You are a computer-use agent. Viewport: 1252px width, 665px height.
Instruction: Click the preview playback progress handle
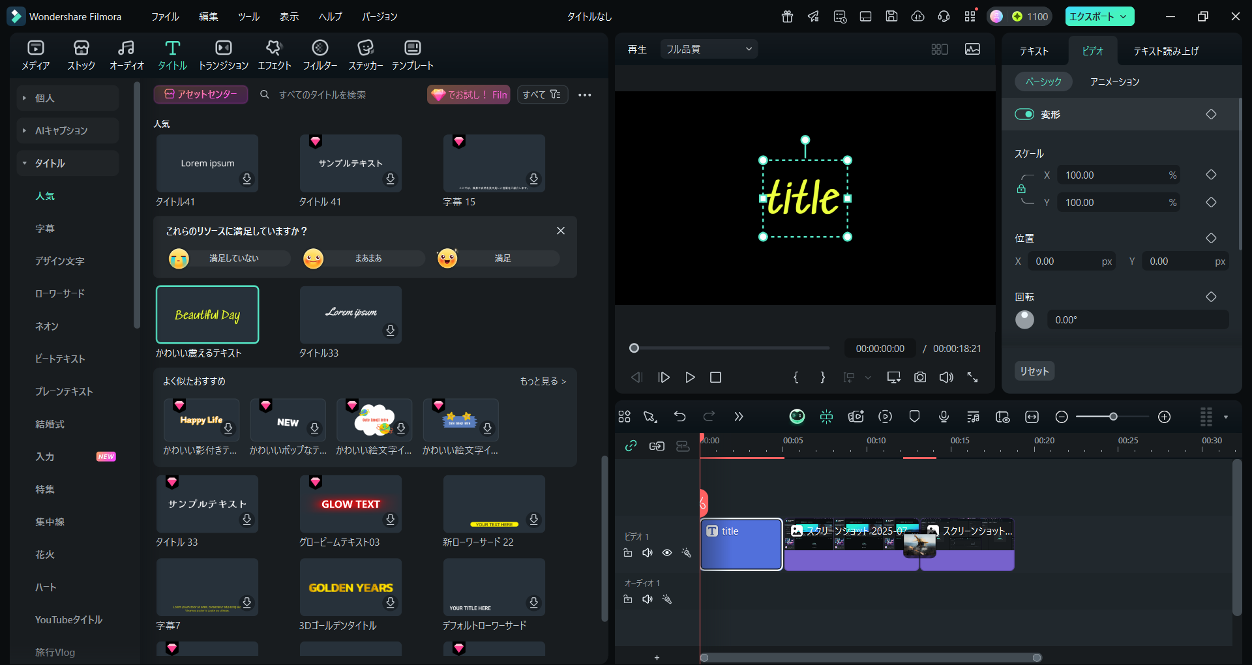click(634, 348)
